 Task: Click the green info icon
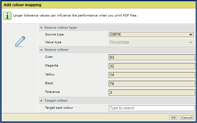point(7,16)
